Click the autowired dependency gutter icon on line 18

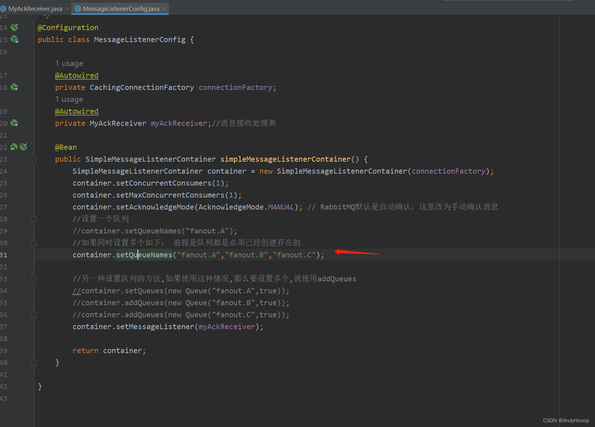click(14, 87)
